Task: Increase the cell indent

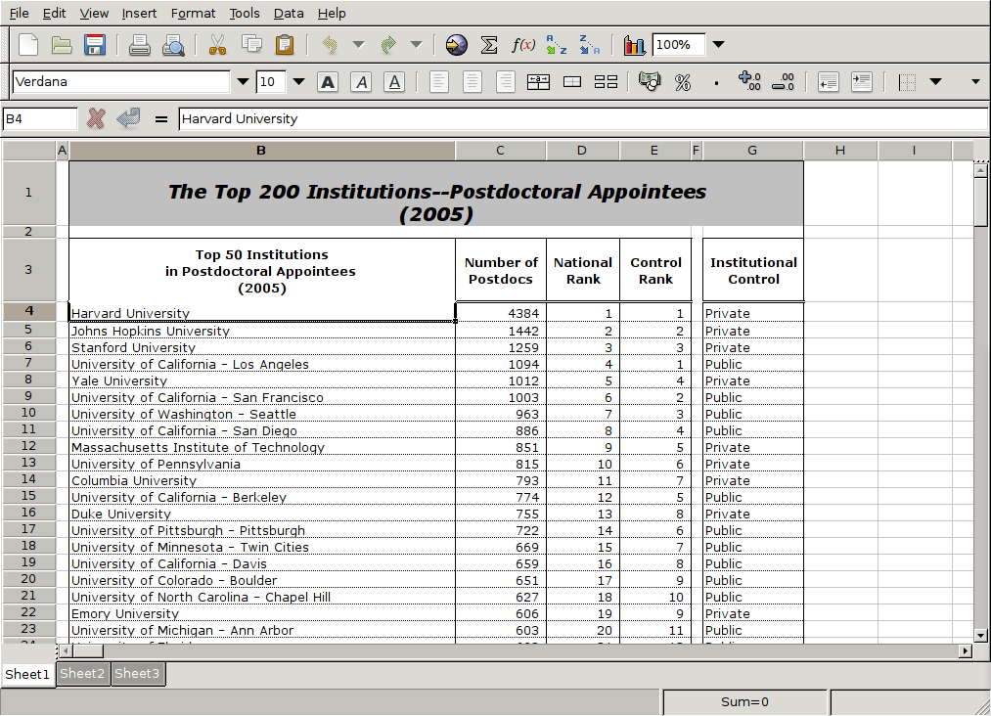Action: [x=862, y=81]
